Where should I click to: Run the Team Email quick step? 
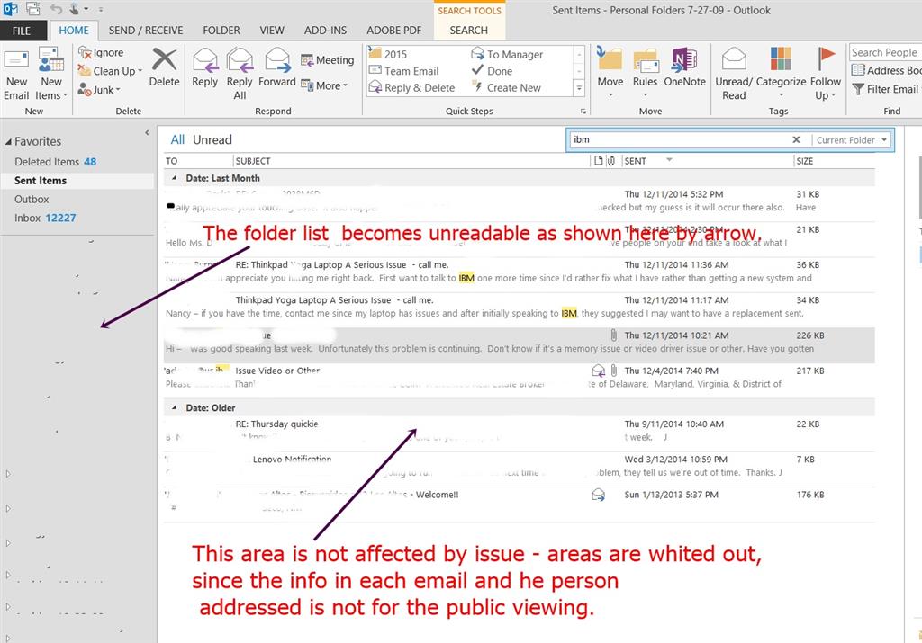point(404,71)
